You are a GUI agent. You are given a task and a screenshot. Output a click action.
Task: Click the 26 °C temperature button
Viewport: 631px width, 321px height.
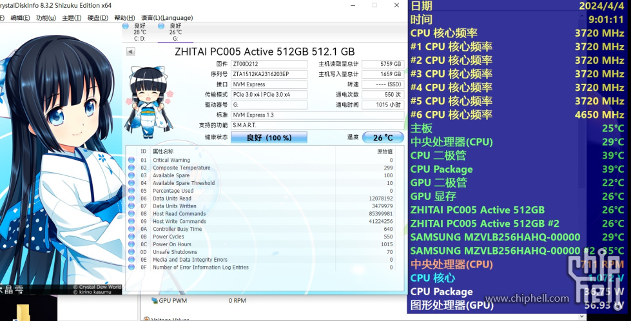[x=383, y=137]
